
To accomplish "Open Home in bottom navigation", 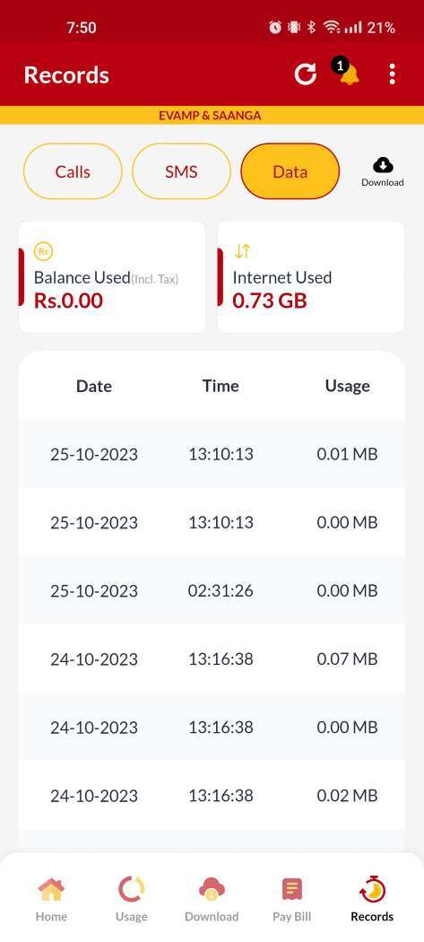I will (x=51, y=899).
